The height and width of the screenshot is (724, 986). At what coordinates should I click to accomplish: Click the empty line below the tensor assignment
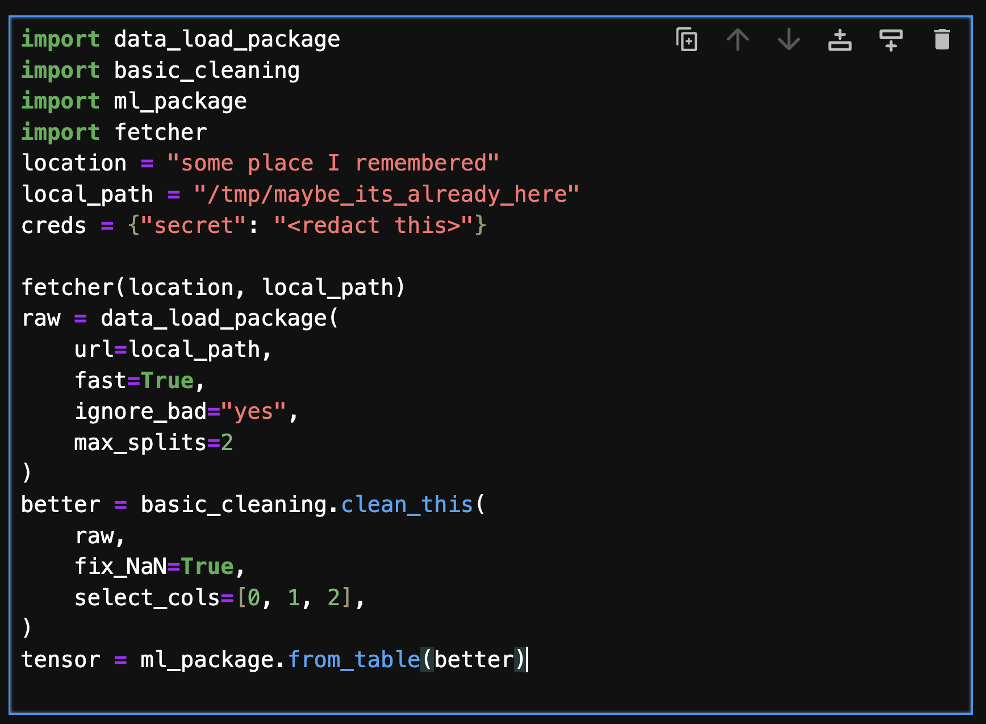pyautogui.click(x=491, y=690)
